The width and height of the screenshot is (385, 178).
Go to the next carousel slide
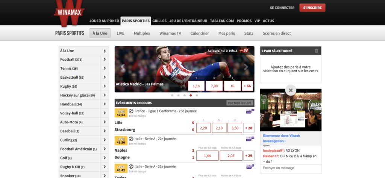pyautogui.click(x=246, y=67)
